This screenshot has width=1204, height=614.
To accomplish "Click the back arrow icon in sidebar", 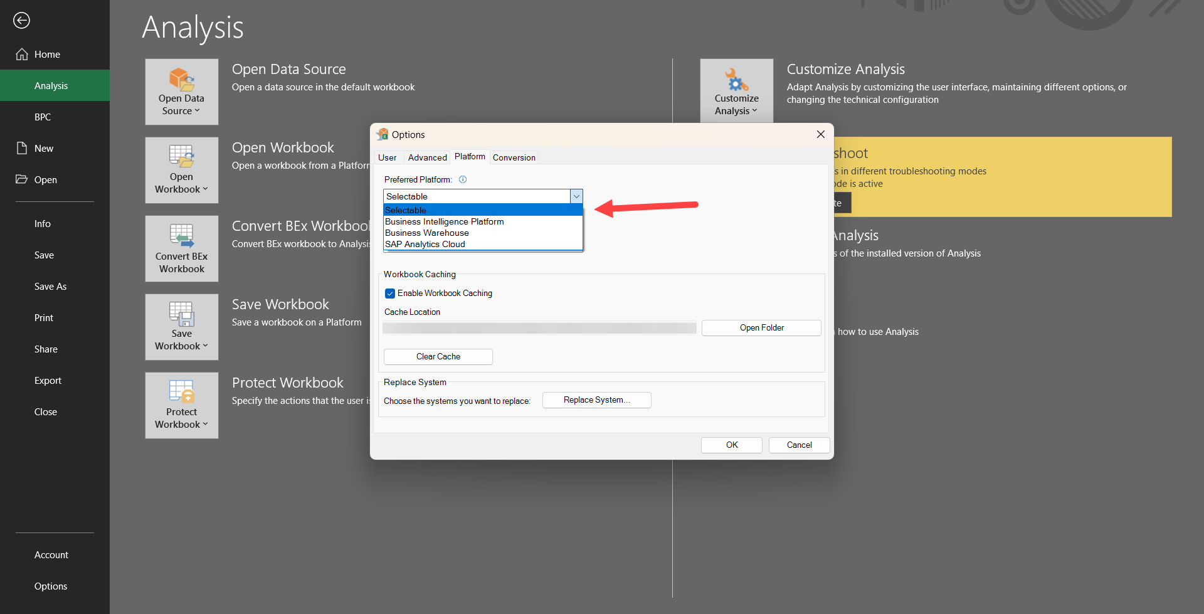I will coord(21,21).
